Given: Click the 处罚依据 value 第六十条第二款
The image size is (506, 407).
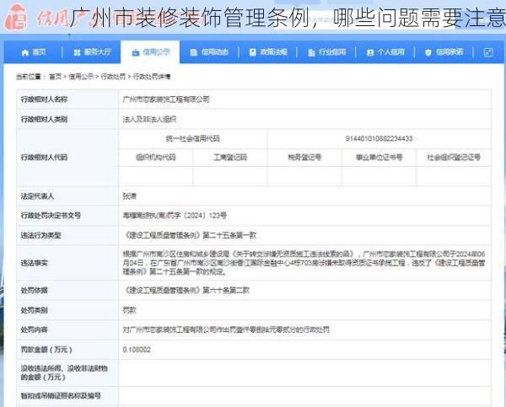Looking at the screenshot, I should click(186, 290).
